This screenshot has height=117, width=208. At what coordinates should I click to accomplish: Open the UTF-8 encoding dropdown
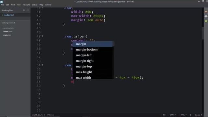(173, 115)
